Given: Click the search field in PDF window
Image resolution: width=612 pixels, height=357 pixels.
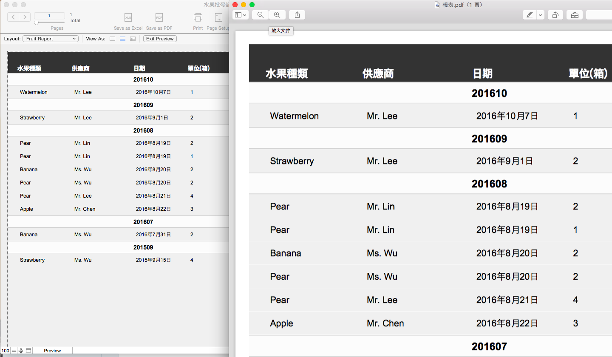Looking at the screenshot, I should click(x=599, y=15).
